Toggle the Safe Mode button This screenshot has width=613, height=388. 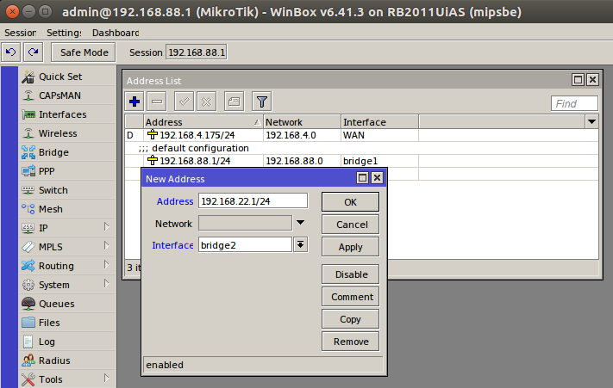coord(84,52)
